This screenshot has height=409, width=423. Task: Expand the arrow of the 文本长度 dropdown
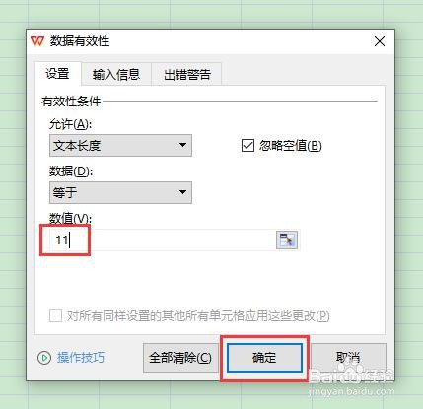(182, 145)
